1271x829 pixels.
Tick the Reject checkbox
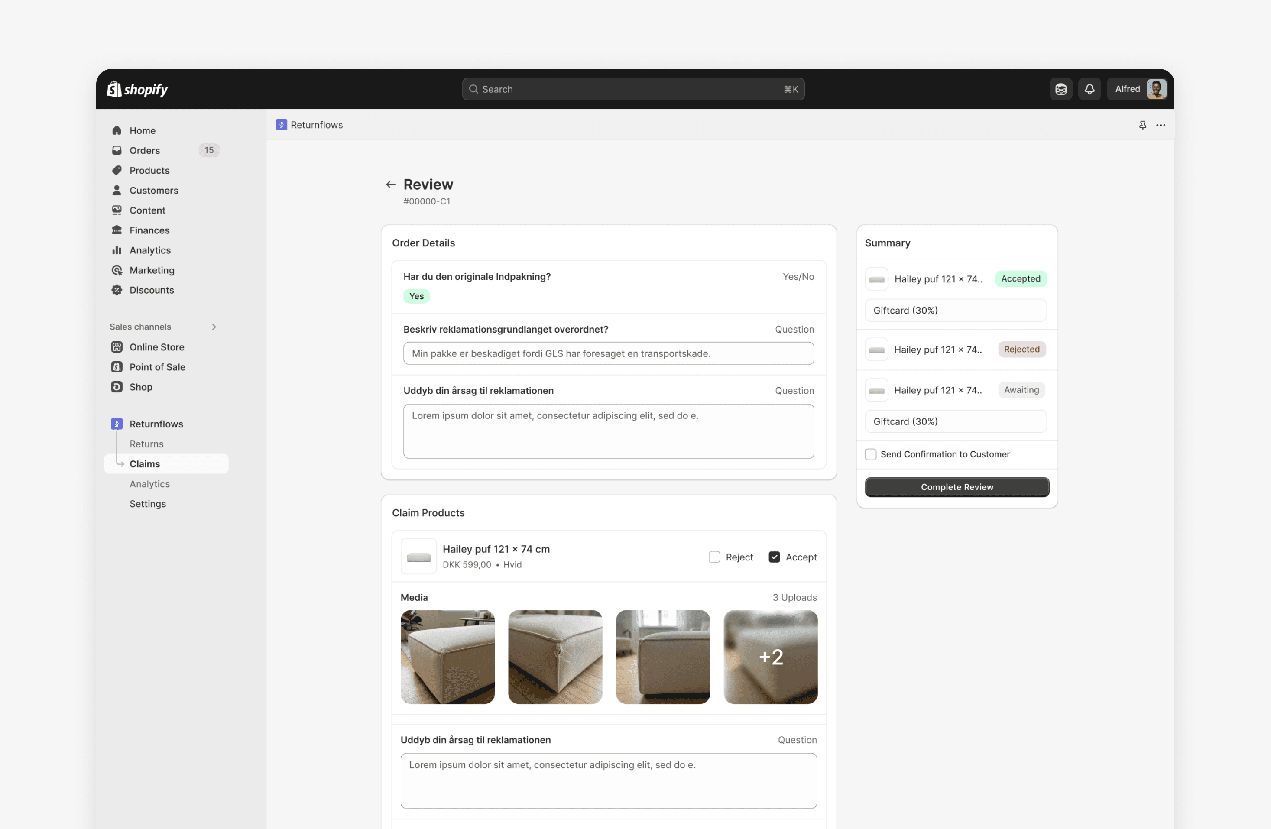click(x=714, y=557)
